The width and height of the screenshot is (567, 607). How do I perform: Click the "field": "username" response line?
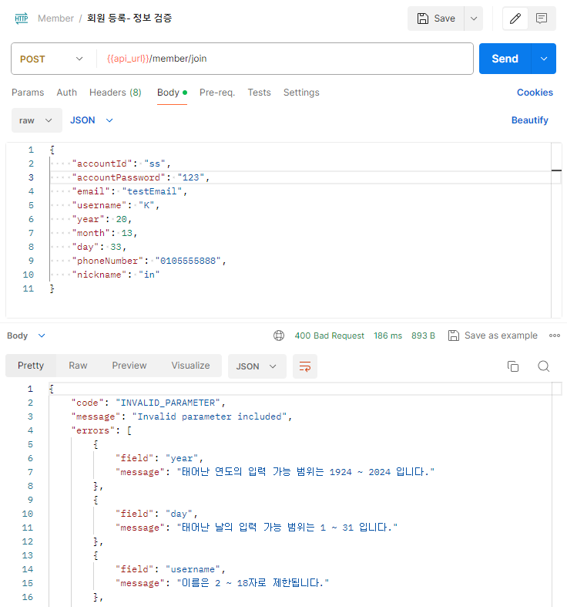(170, 569)
